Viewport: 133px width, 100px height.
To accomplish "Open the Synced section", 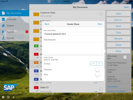I will pyautogui.click(x=15, y=38).
